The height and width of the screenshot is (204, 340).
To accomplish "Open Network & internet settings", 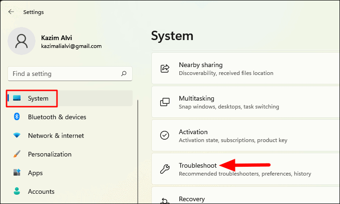I will 70,136.
